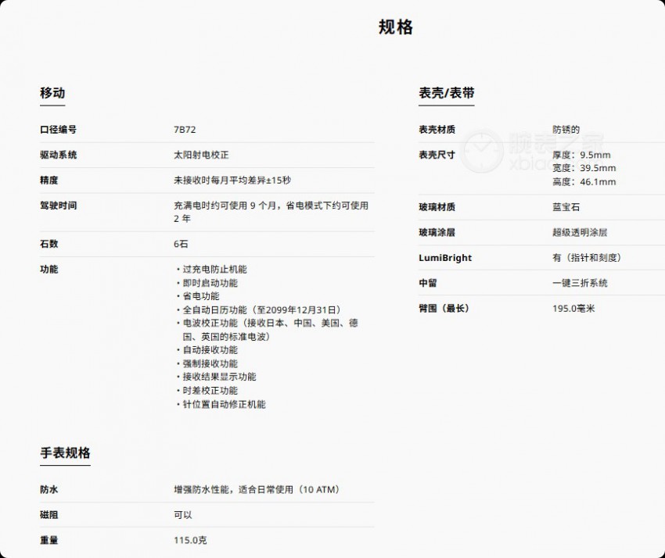Select the bullet 接收结果显示功能
Image resolution: width=665 pixels, height=558 pixels.
(x=219, y=377)
